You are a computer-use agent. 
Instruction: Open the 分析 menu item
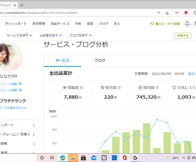pyautogui.click(x=78, y=23)
